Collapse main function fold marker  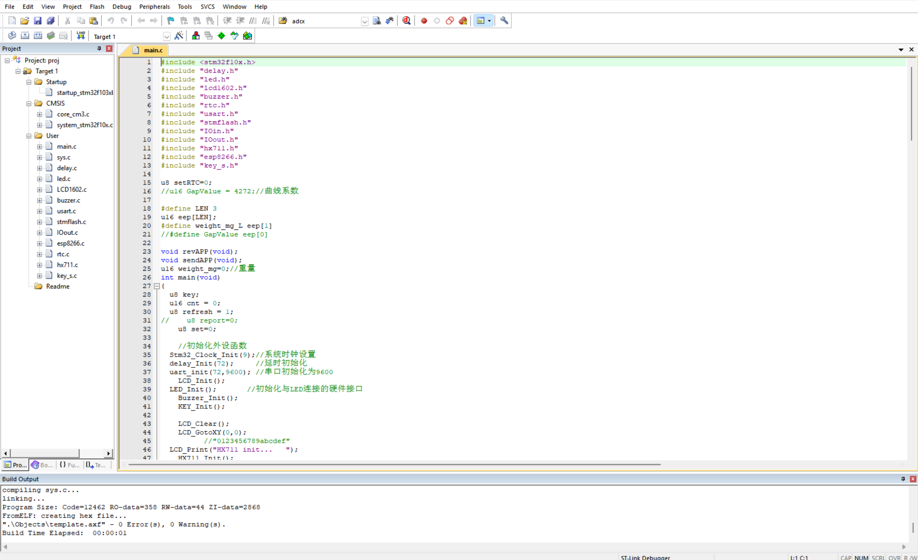point(157,286)
